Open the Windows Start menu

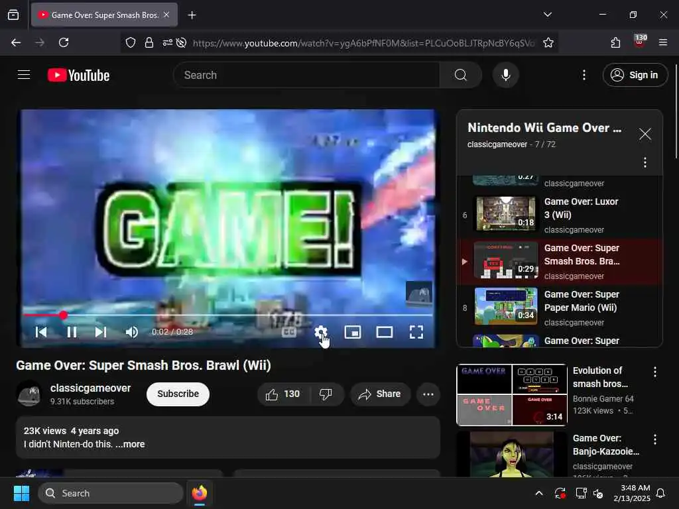(x=21, y=493)
